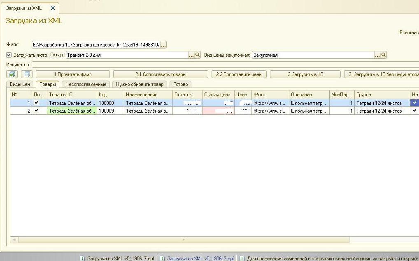Sort by the № column header

tap(21, 95)
